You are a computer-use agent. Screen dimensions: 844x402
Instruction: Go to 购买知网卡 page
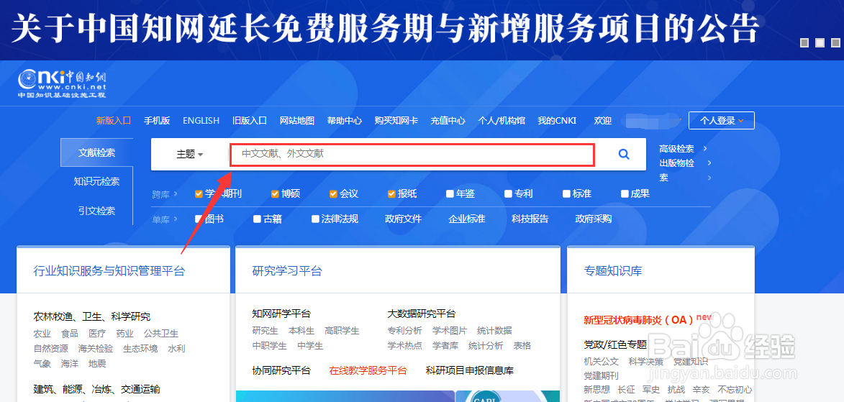click(x=396, y=121)
